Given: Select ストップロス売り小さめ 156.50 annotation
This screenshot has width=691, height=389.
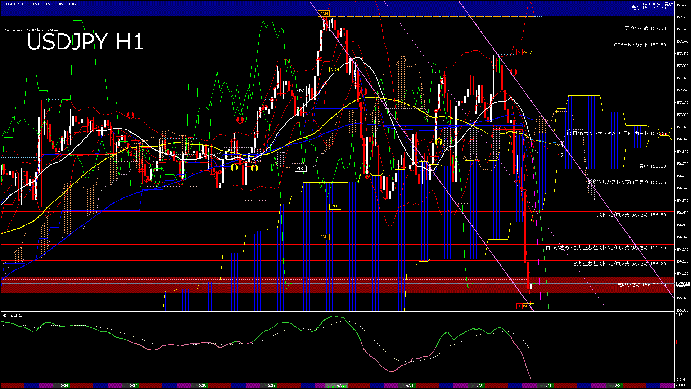Looking at the screenshot, I should point(631,215).
